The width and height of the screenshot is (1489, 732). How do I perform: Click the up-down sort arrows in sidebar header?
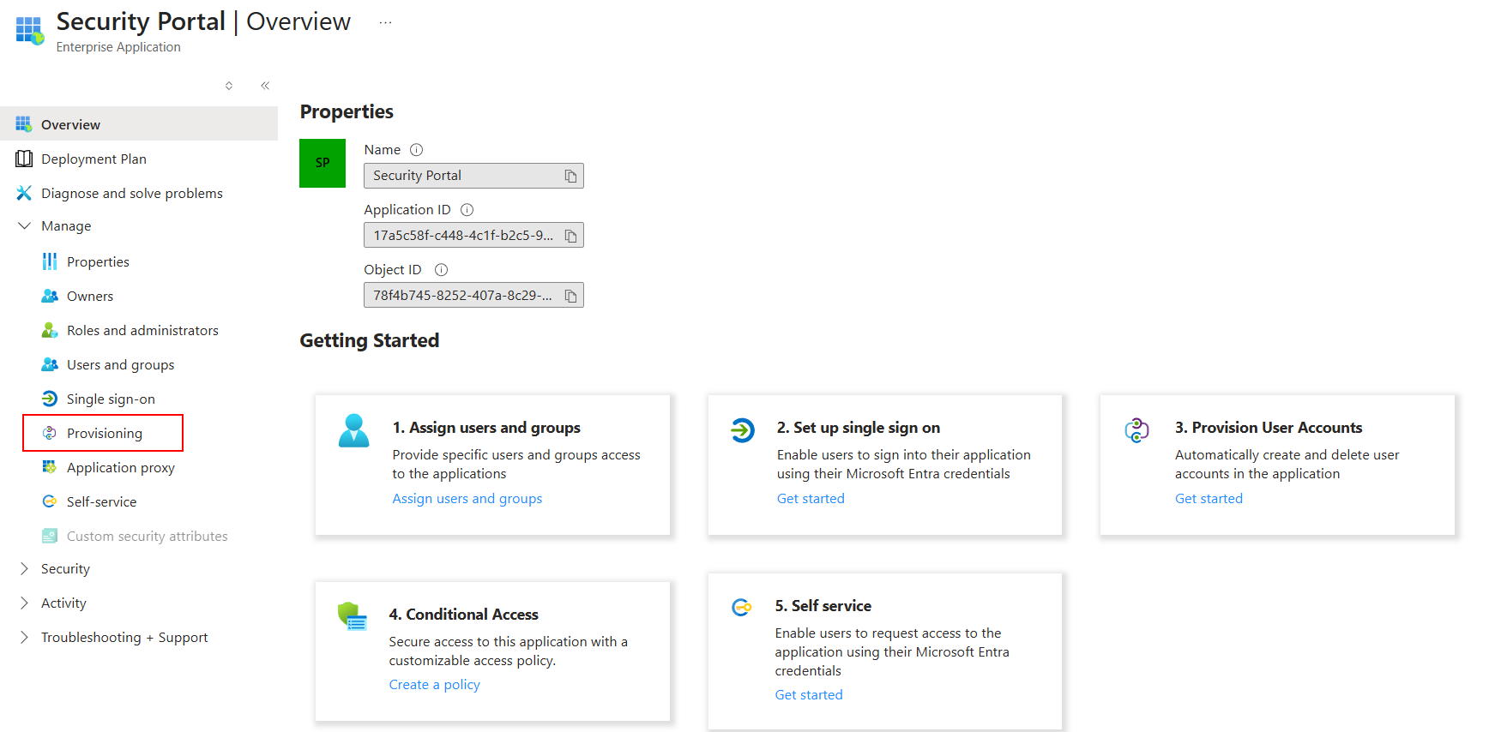click(229, 86)
